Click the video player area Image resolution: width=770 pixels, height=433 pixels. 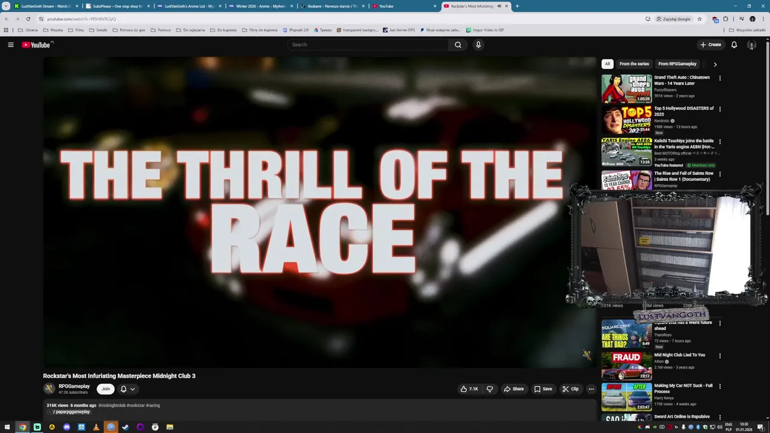319,212
